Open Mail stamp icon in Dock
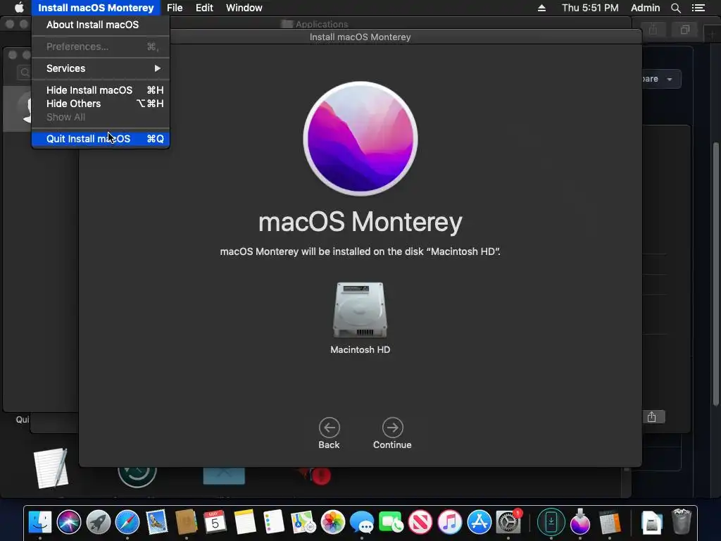 point(157,522)
